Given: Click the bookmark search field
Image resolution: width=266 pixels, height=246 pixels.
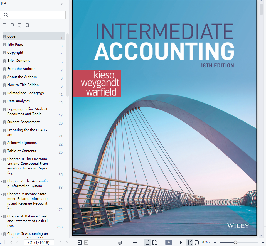Looking at the screenshot, I should pos(33,15).
